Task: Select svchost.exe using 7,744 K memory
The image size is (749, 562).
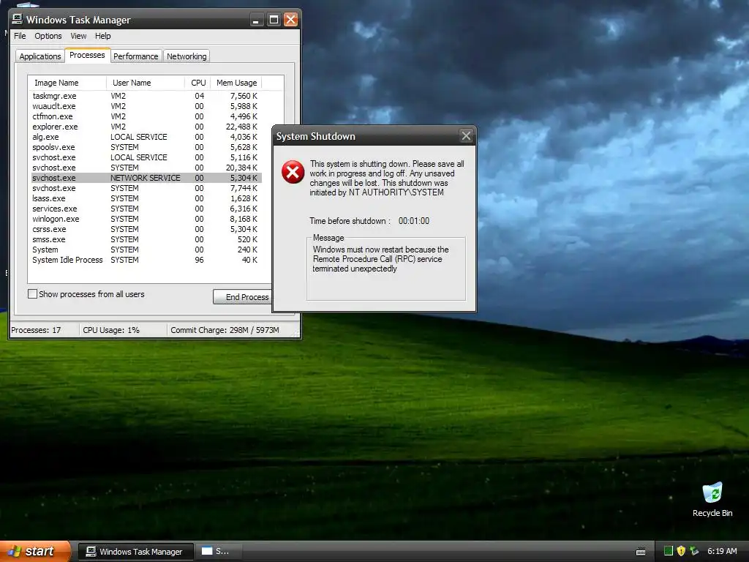Action: coord(146,188)
